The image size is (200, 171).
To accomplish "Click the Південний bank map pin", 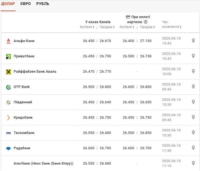I will tap(193, 102).
